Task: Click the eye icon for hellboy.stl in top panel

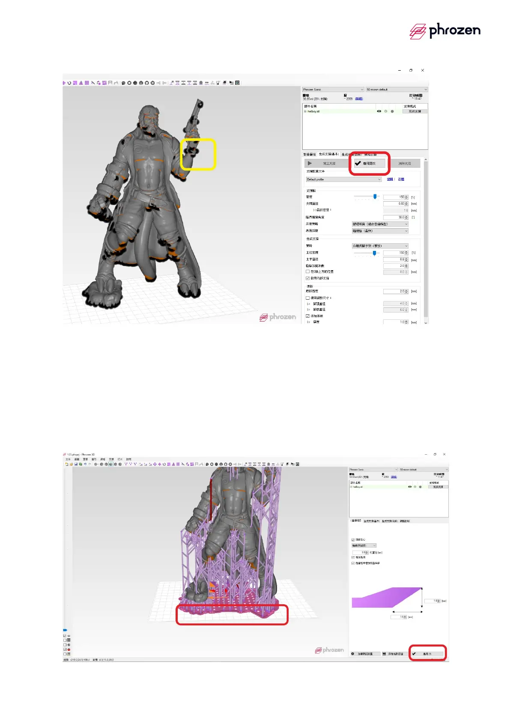Action: pos(379,111)
